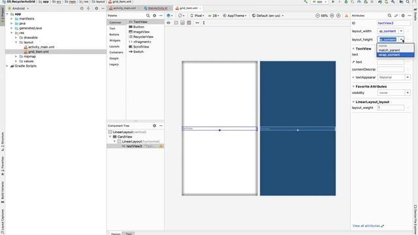Open Palette settings gear
The image size is (418, 235).
(154, 16)
